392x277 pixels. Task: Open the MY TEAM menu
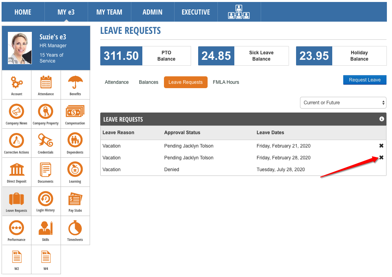[x=109, y=12]
